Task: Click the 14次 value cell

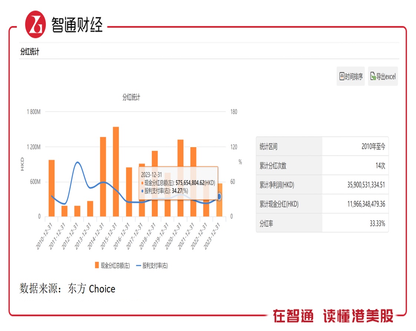Action: [x=380, y=166]
